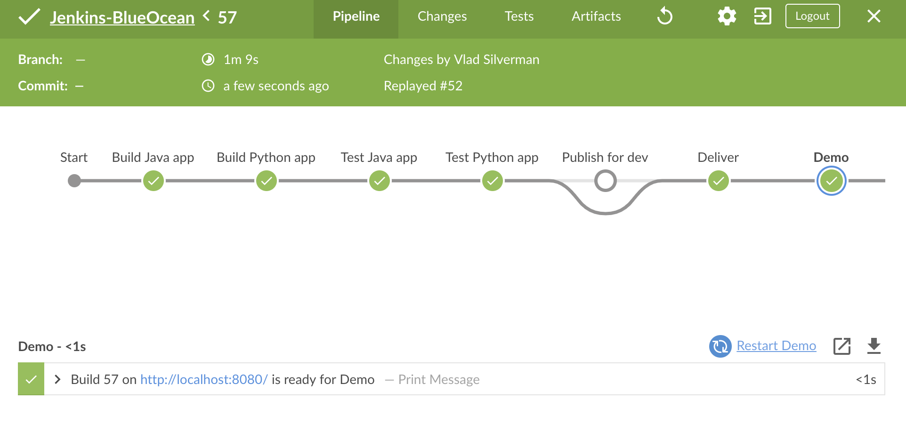Screen dimensions: 906x432
Task: Select the Publish for dev stage node
Action: click(x=606, y=181)
